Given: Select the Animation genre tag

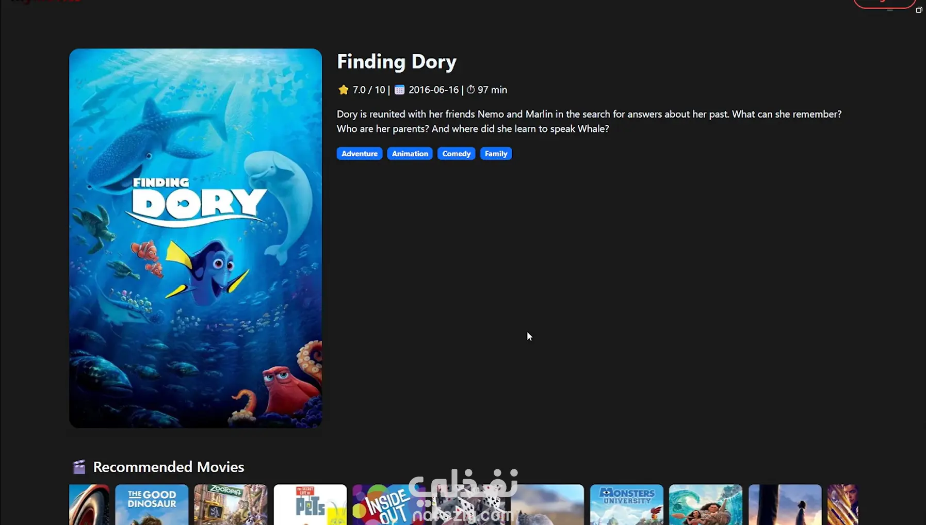Looking at the screenshot, I should [410, 154].
